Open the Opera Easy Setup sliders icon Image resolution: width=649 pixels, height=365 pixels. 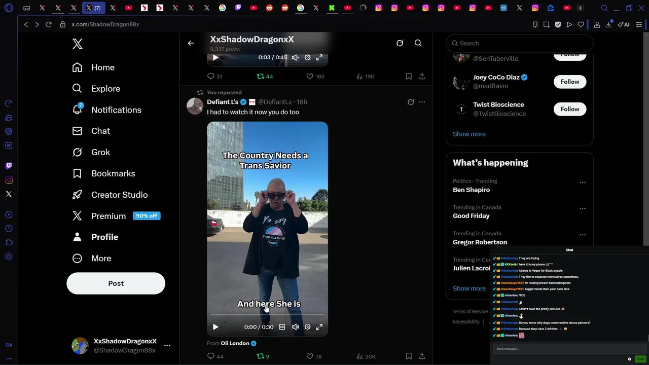639,24
